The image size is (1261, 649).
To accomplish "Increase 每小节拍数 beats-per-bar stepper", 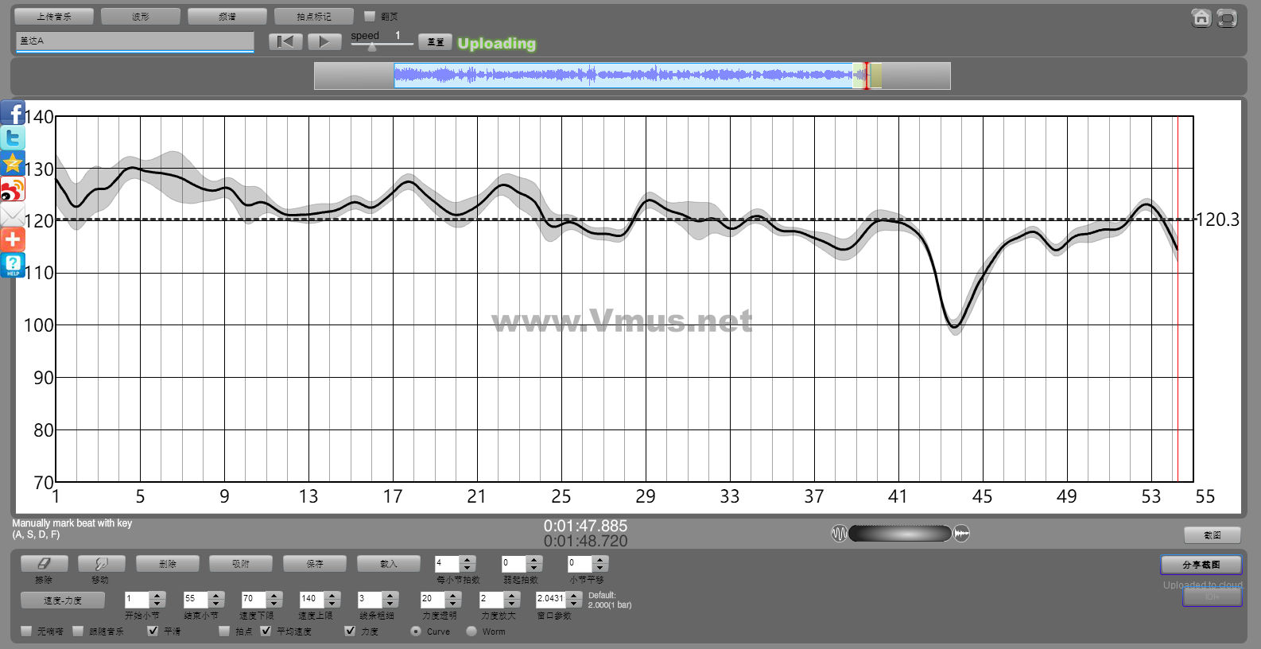I will tap(468, 559).
